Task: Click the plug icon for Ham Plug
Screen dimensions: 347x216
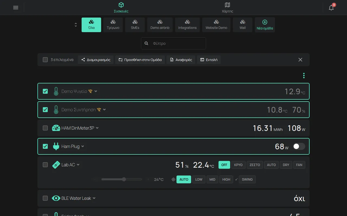Action: (x=56, y=146)
